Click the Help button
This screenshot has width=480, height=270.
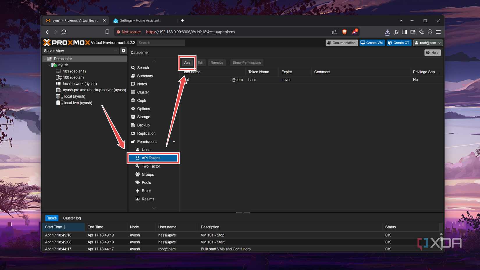click(x=432, y=52)
